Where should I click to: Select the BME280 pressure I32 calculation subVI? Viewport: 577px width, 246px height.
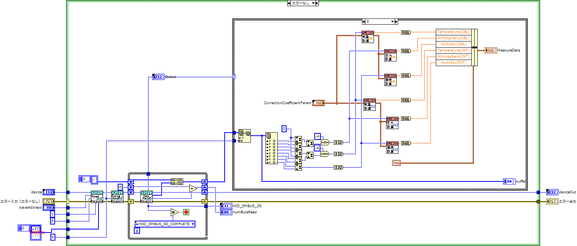pos(392,123)
